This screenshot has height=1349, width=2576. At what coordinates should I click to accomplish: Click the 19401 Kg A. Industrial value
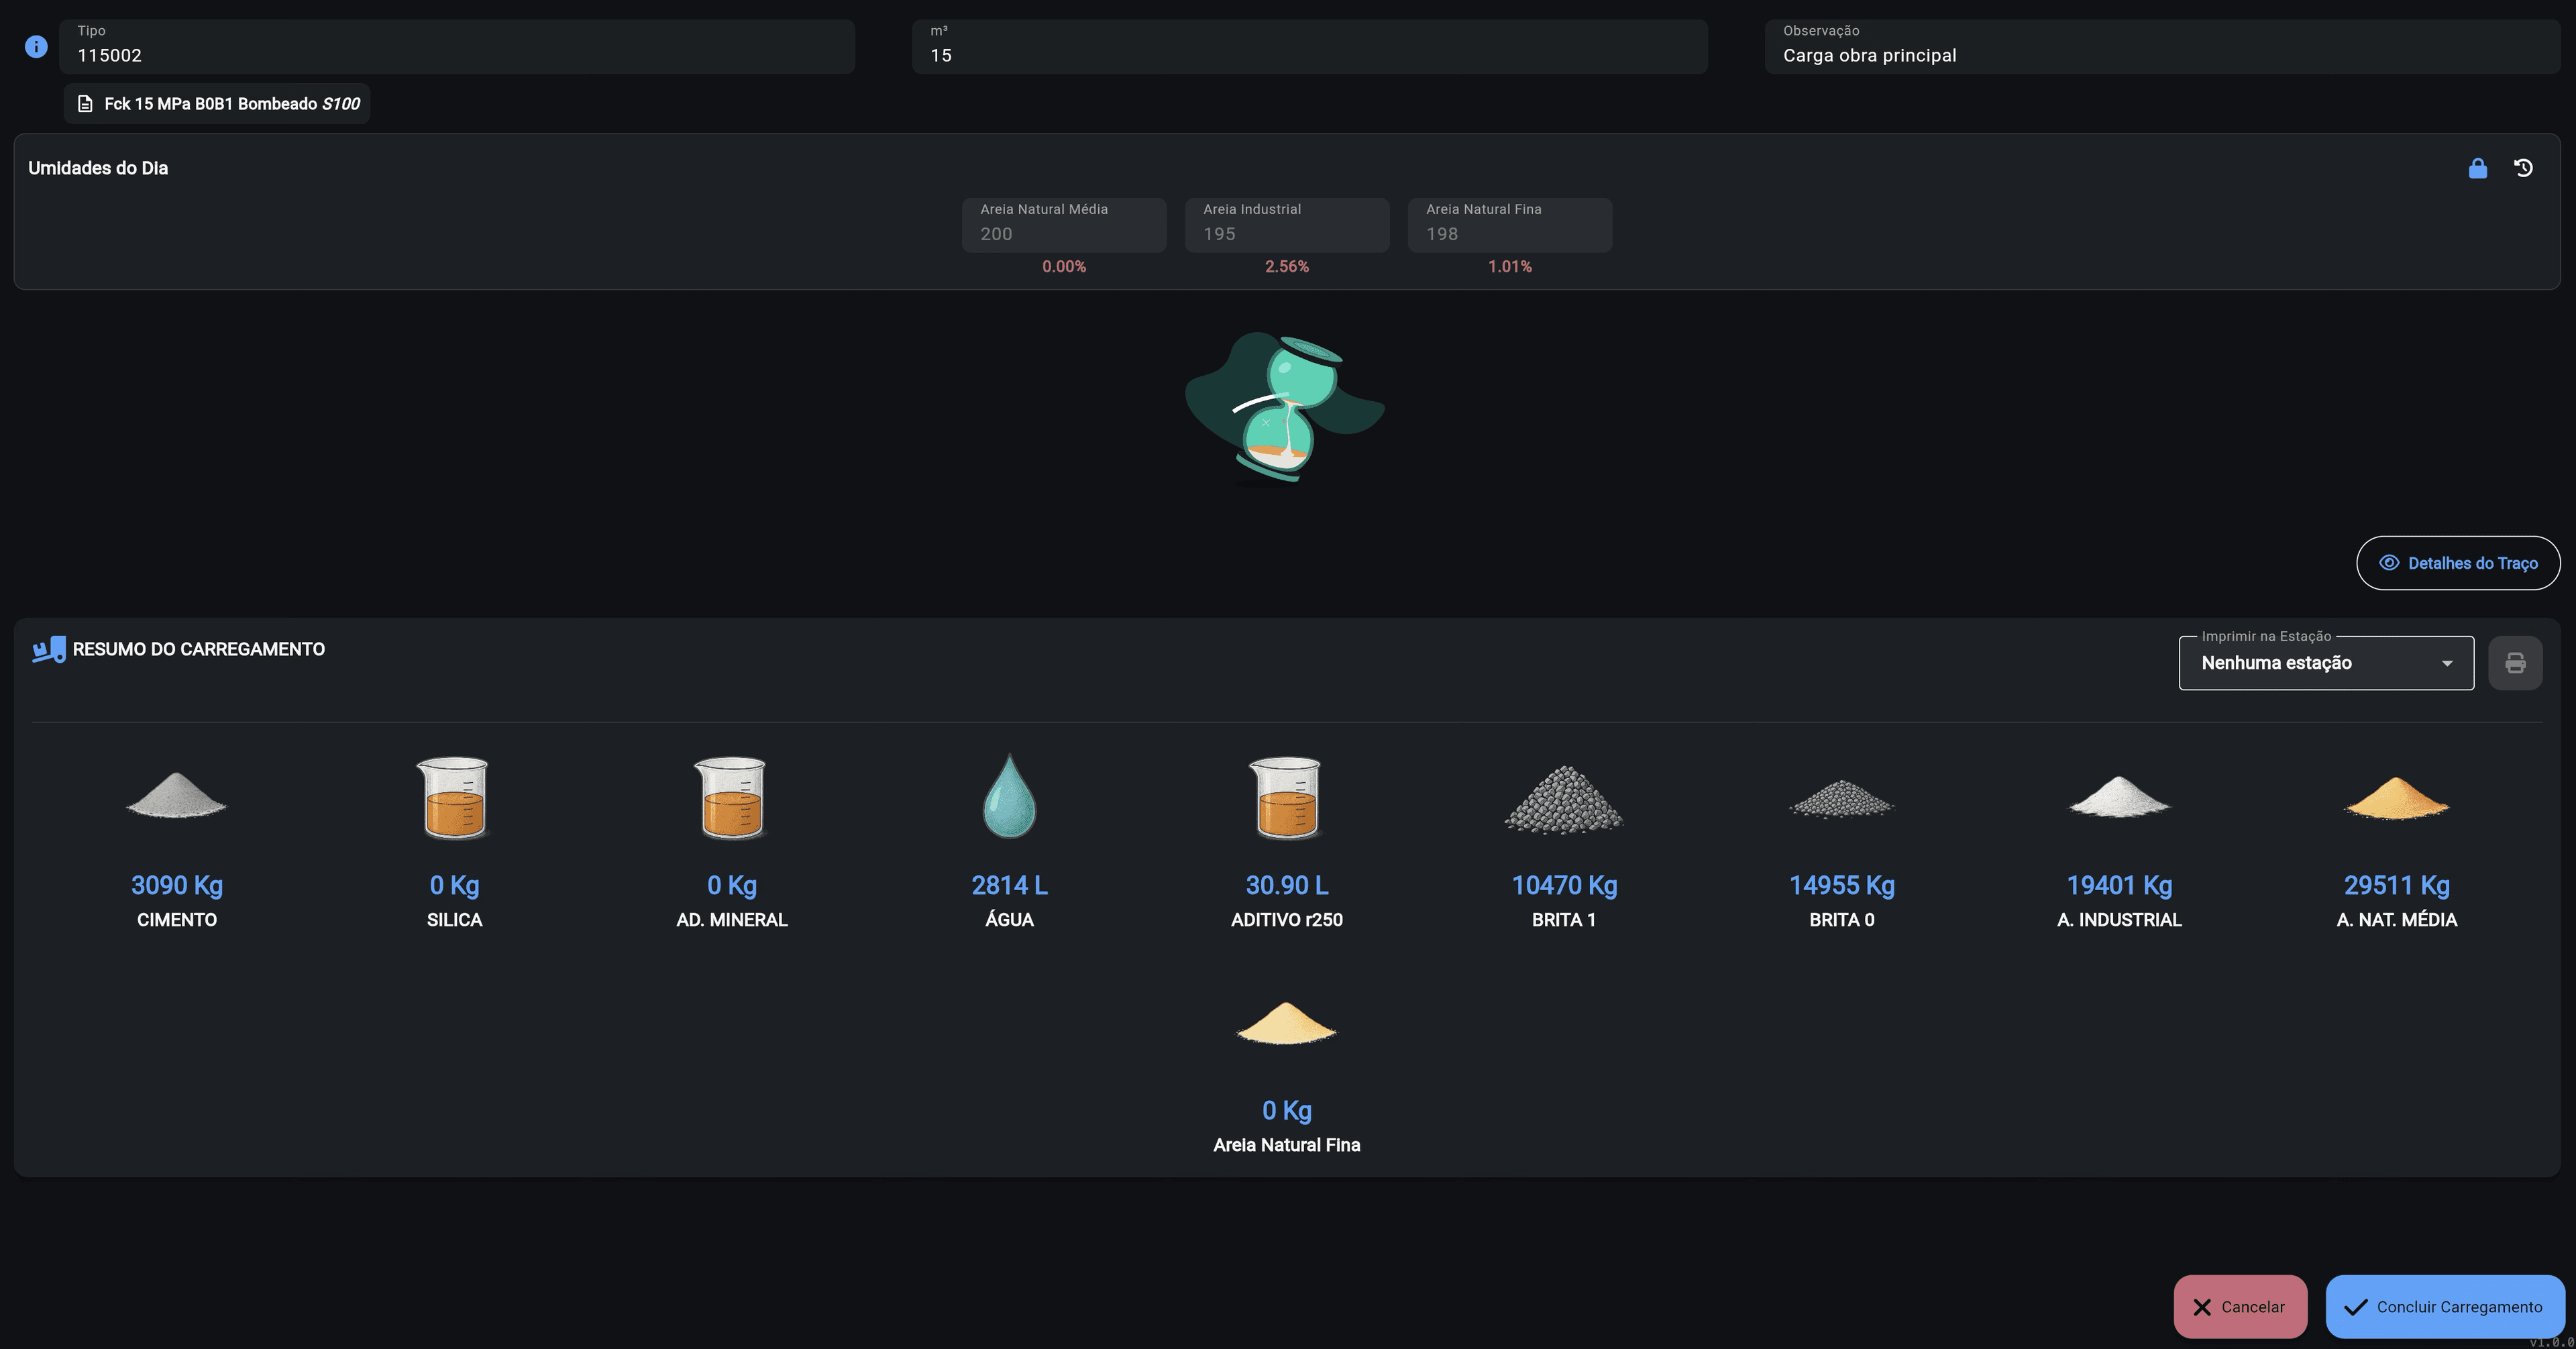click(2119, 885)
